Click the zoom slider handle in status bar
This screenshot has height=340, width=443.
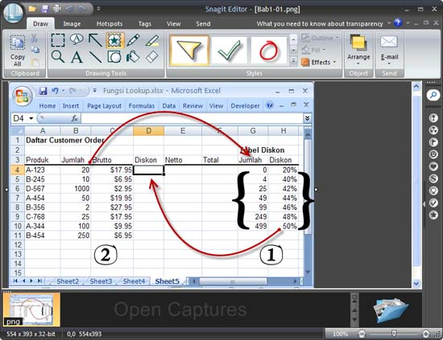(394, 334)
